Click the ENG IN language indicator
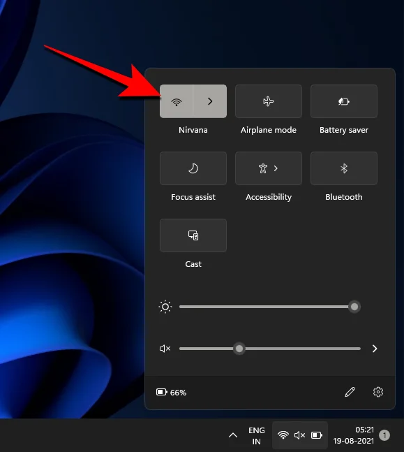404x452 pixels. point(257,435)
